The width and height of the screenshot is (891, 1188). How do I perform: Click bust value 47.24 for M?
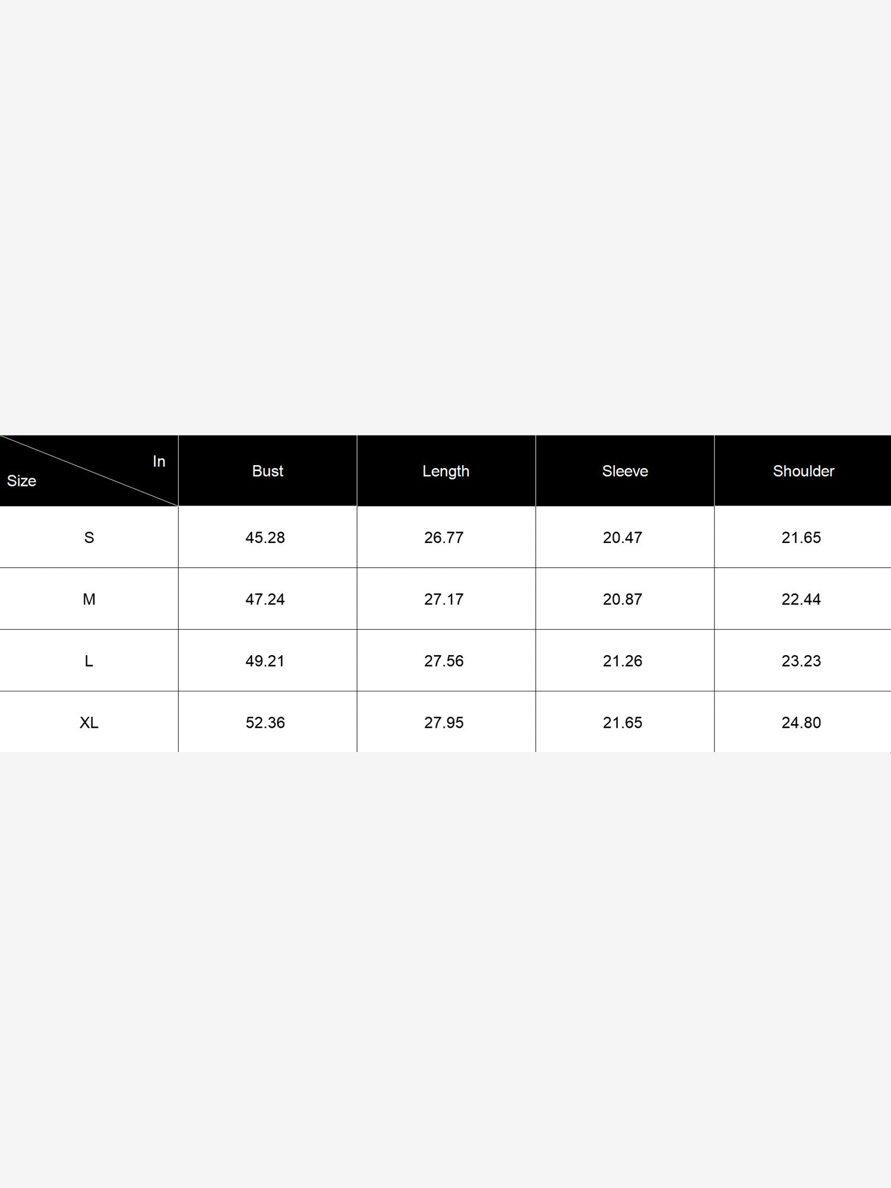tap(265, 599)
